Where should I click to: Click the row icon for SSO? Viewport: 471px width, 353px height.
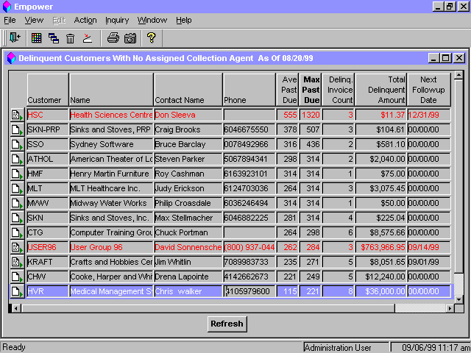click(17, 144)
